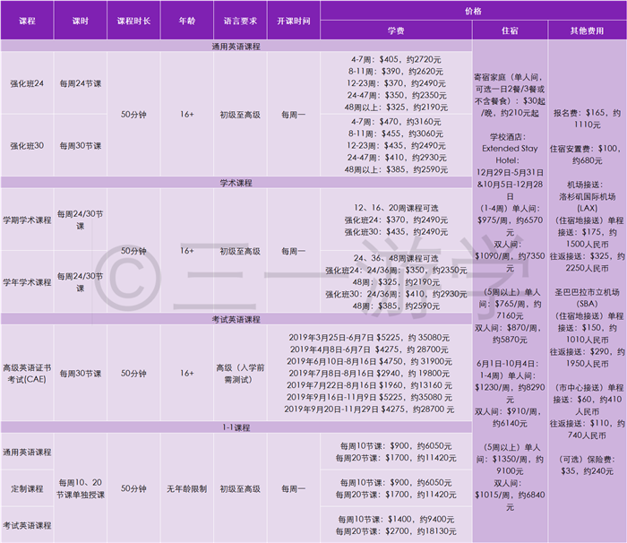
Task: Click the 强化班24 course cell
Action: 27,83
